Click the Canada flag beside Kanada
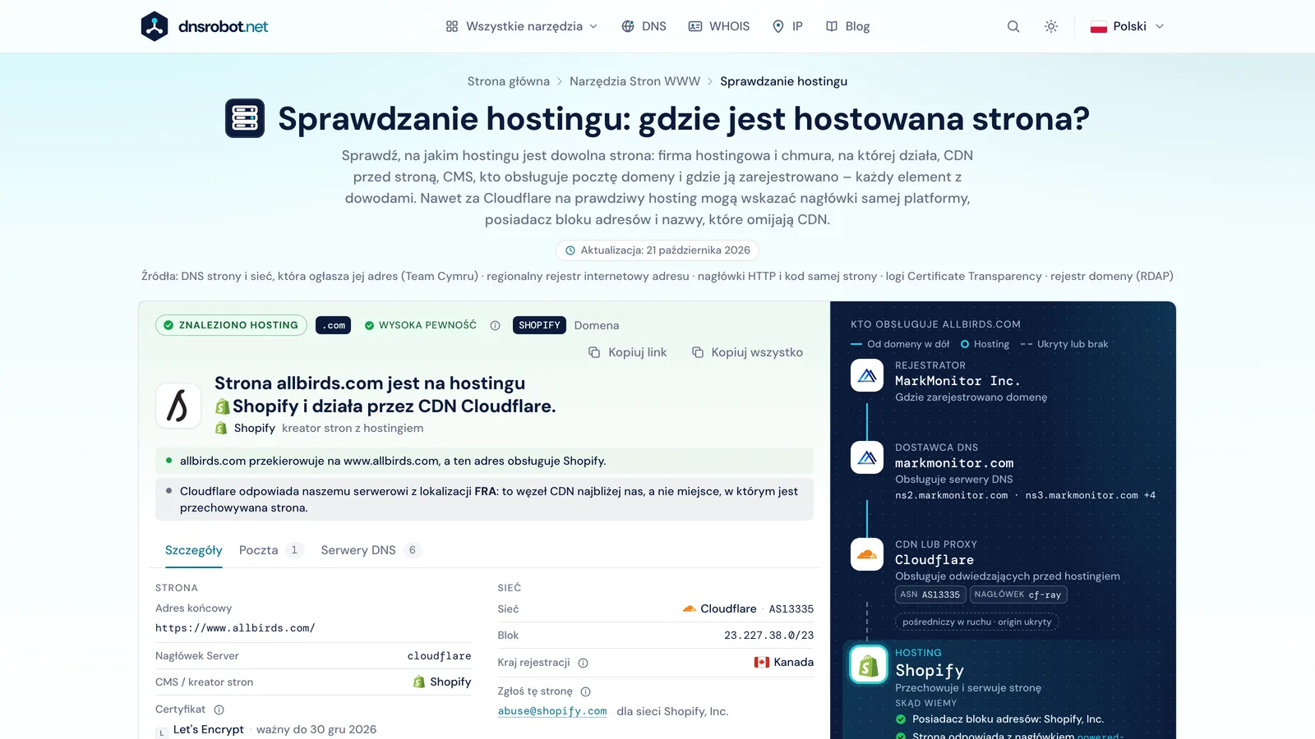 (x=762, y=662)
